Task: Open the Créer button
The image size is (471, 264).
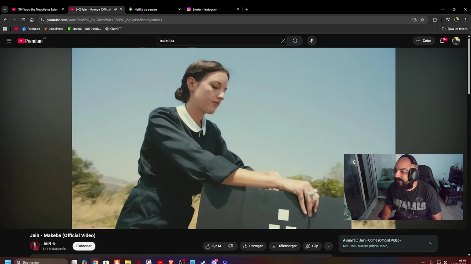Action: coord(424,41)
